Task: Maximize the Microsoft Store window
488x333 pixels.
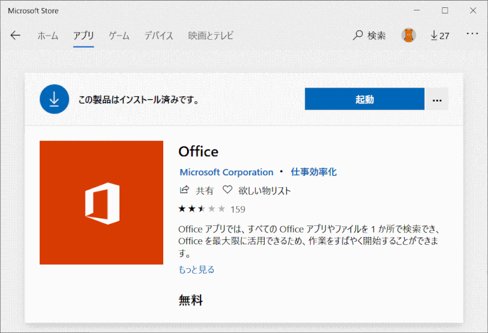Action: click(445, 10)
